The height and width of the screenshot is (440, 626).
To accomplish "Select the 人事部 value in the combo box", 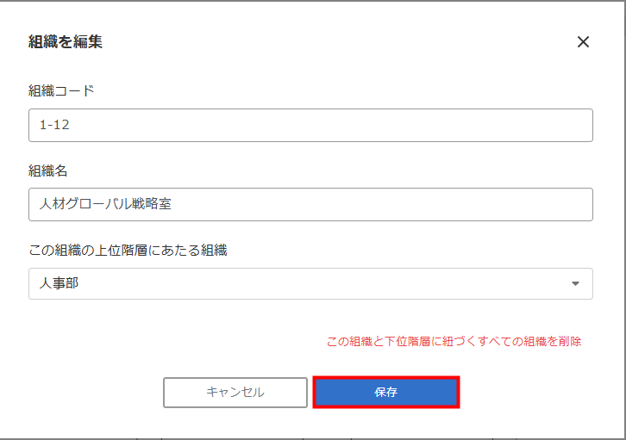I will coord(59,283).
